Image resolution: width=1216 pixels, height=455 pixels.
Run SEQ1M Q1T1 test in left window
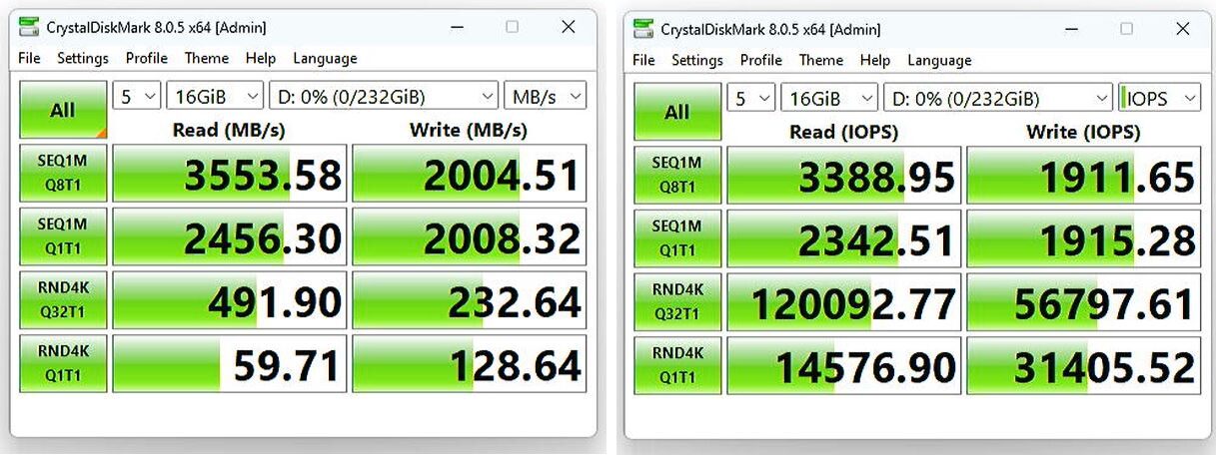click(63, 237)
